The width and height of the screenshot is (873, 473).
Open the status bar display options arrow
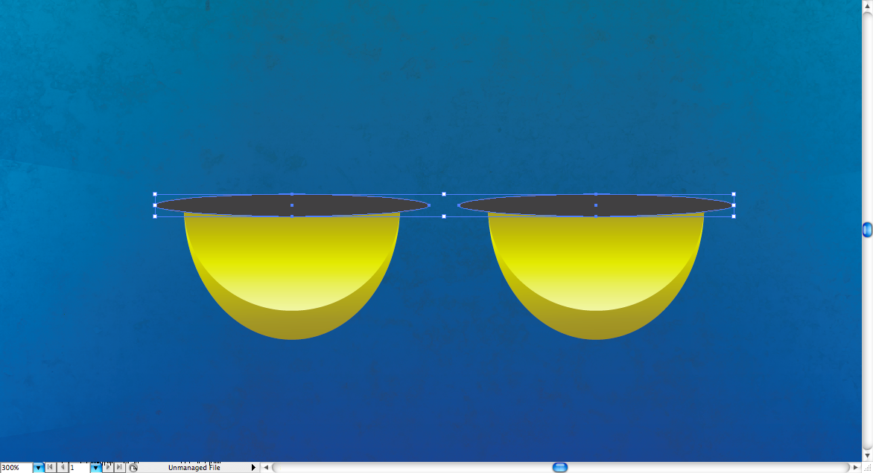pos(253,468)
